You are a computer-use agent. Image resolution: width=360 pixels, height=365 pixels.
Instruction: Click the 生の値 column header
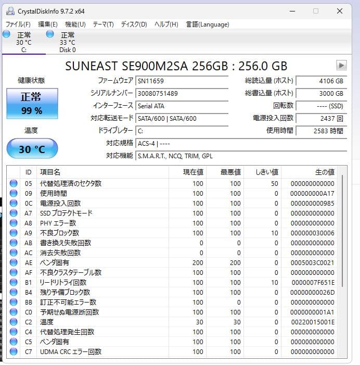[309, 172]
